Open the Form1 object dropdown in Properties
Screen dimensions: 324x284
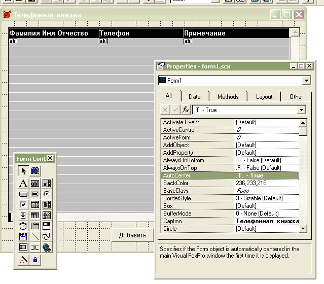306,81
